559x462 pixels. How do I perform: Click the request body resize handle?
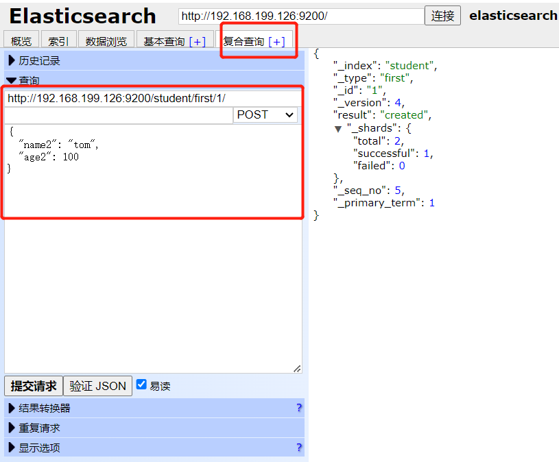(297, 369)
